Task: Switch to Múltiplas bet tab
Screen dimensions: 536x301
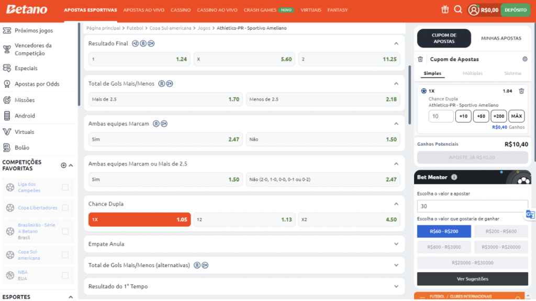Action: click(473, 73)
